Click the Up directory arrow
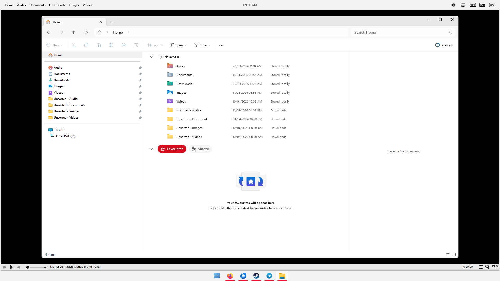Image resolution: width=500 pixels, height=281 pixels. coord(74,32)
